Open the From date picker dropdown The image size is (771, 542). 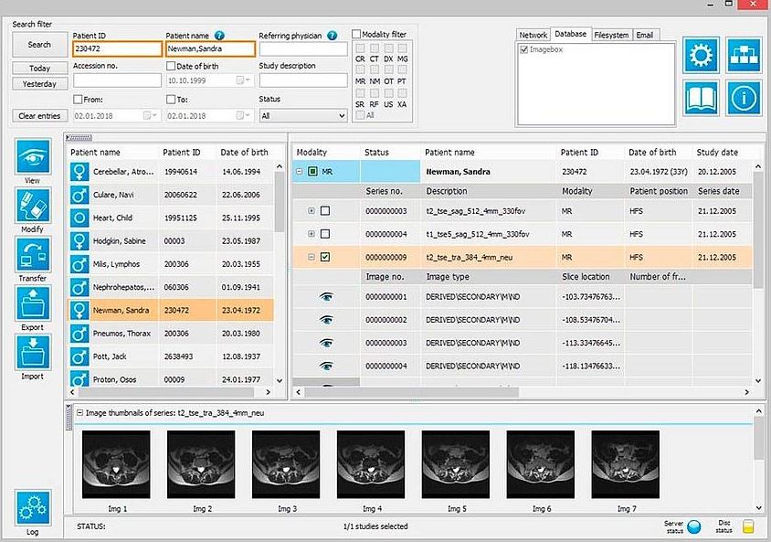click(x=150, y=115)
